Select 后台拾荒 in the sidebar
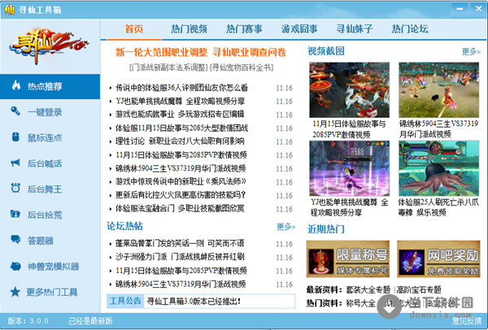The height and width of the screenshot is (330, 488). pos(50,215)
